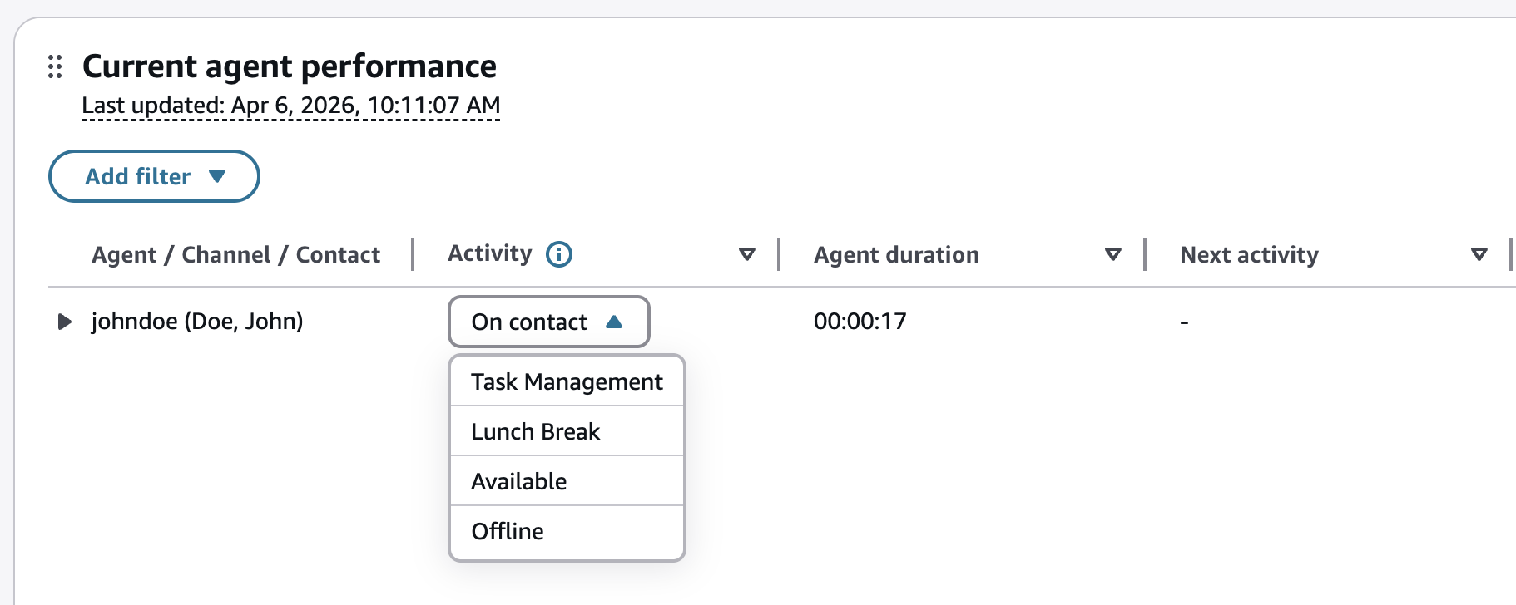Screen dimensions: 1516x605
Task: Open the Activity column sort arrow
Action: (x=746, y=254)
